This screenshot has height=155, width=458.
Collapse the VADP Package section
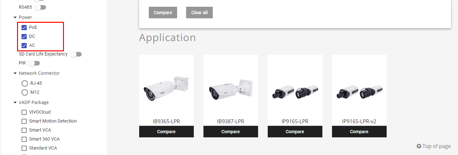tap(15, 102)
